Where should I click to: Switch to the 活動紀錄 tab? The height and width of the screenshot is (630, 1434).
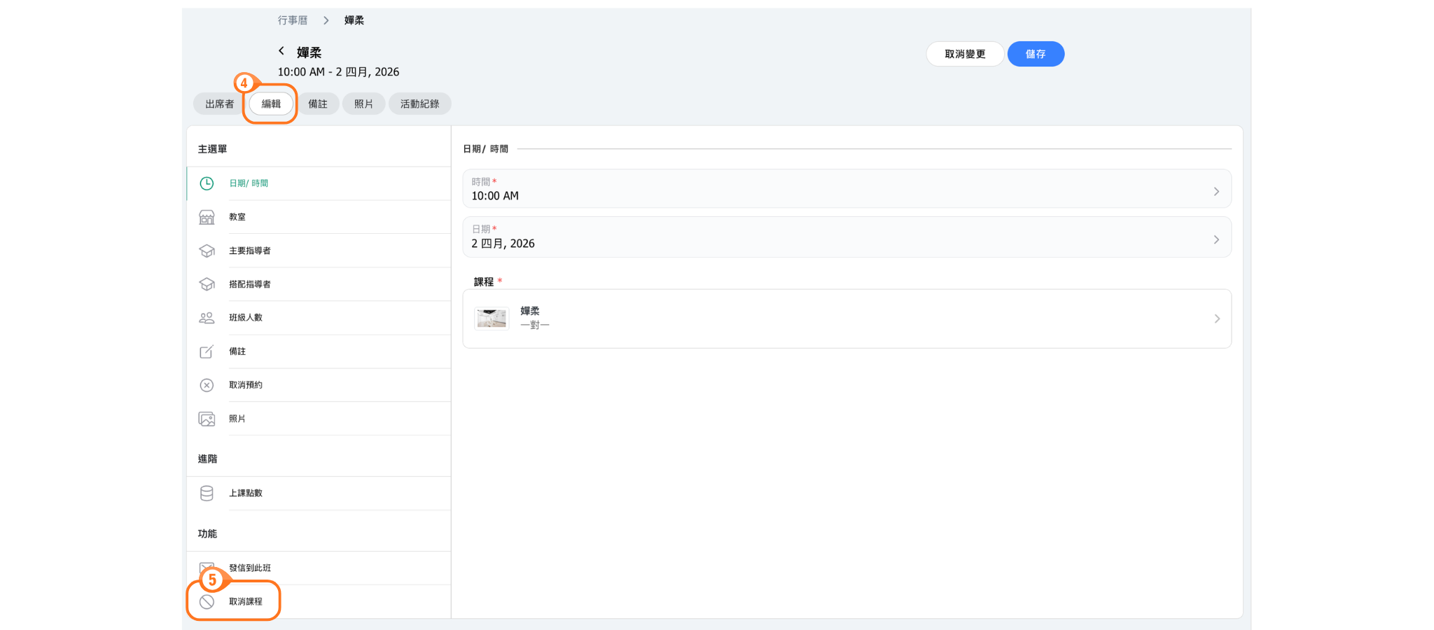click(x=419, y=104)
